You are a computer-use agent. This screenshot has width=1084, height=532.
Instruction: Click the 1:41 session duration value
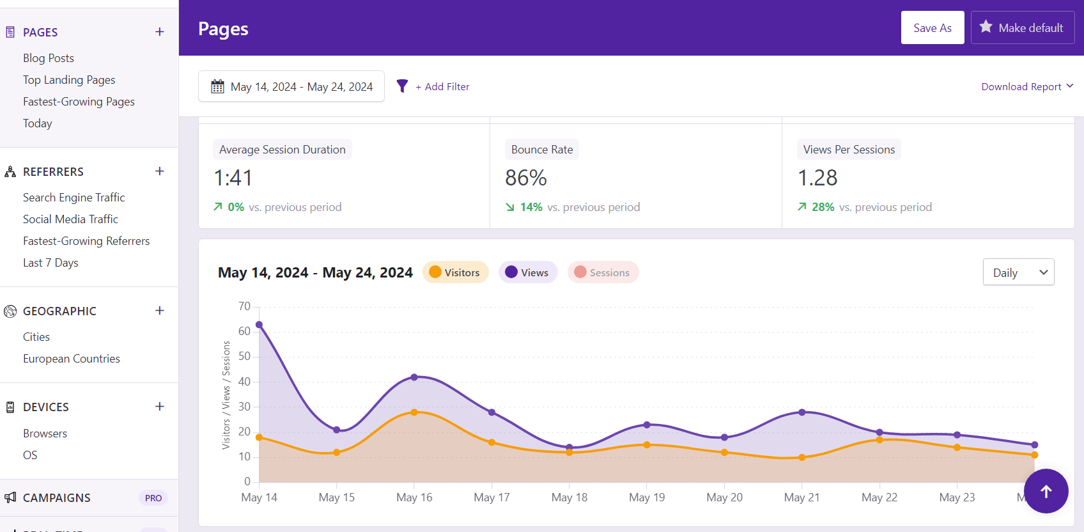tap(233, 178)
